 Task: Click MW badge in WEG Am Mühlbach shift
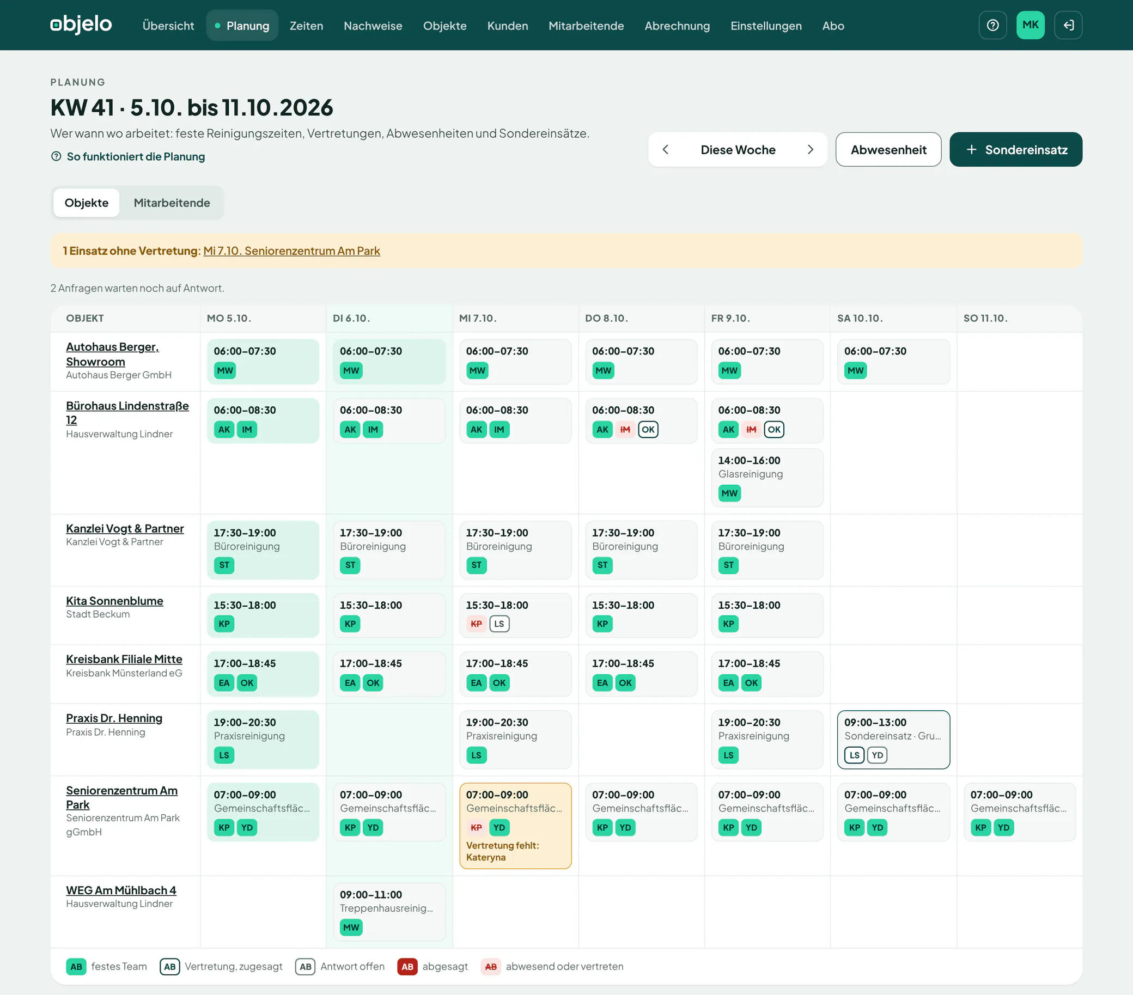point(351,927)
